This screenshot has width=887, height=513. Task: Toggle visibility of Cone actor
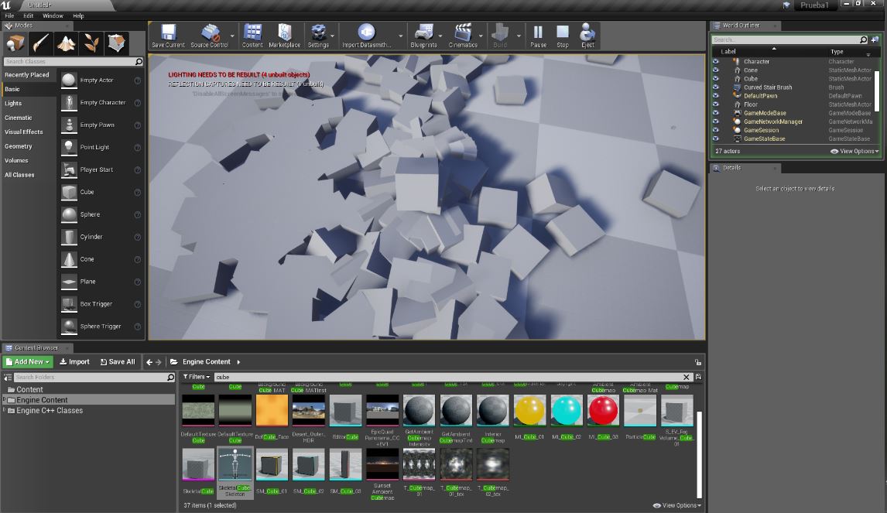tap(716, 70)
